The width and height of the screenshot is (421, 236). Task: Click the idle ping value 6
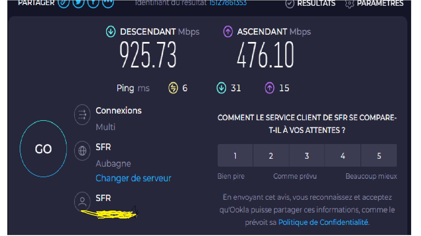tap(185, 88)
